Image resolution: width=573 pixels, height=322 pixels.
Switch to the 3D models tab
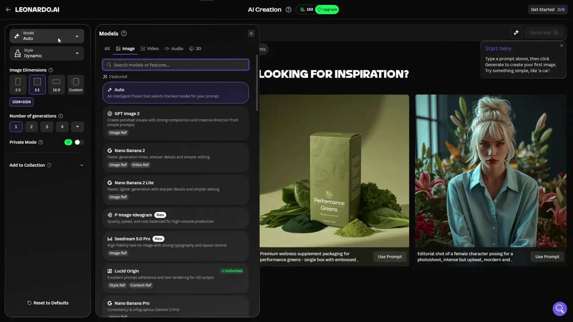tap(195, 49)
